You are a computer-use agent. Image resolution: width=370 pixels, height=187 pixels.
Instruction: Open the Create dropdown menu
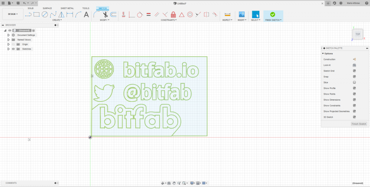[57, 20]
